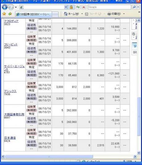This screenshot has width=142, height=165.
Task: Click the 262,000 price cell
Action: point(72,110)
